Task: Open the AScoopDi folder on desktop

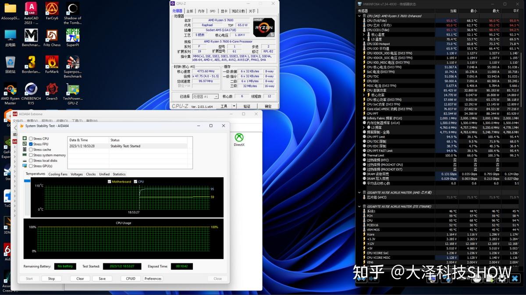Action: [10, 11]
